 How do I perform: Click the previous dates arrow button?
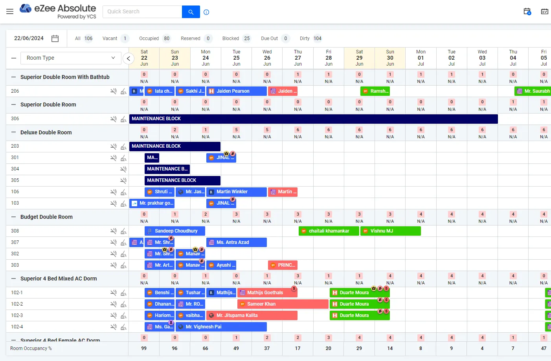point(128,59)
